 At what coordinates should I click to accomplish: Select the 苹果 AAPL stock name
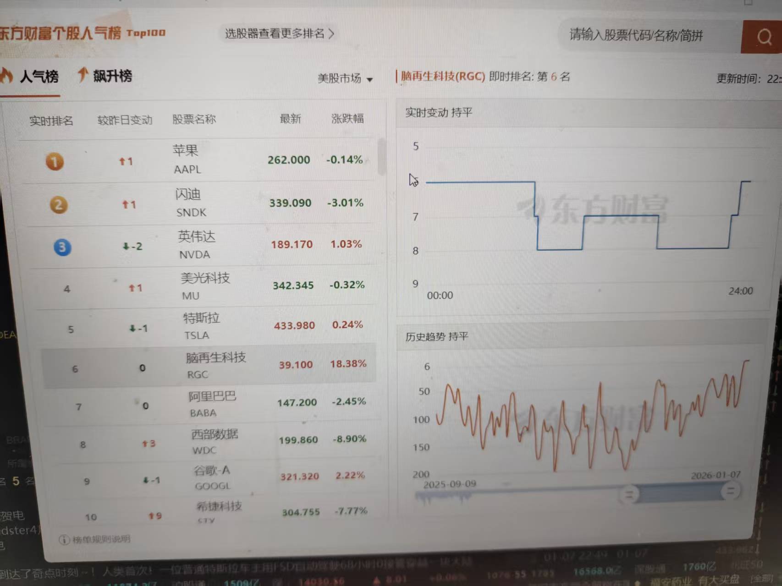pyautogui.click(x=187, y=159)
